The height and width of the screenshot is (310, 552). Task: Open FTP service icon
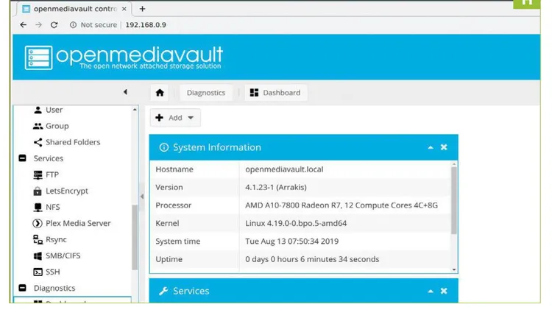38,175
